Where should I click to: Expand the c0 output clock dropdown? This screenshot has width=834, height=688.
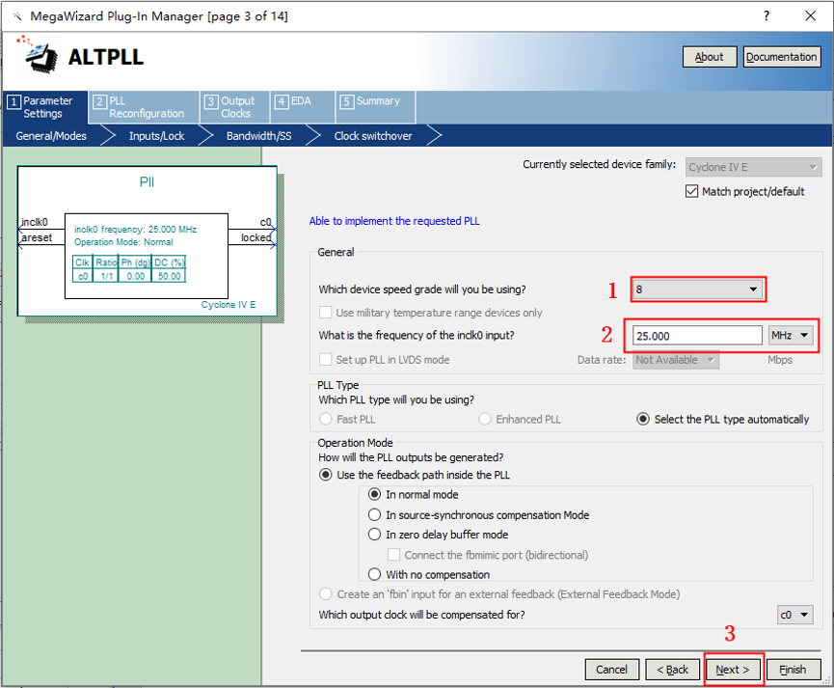click(795, 616)
